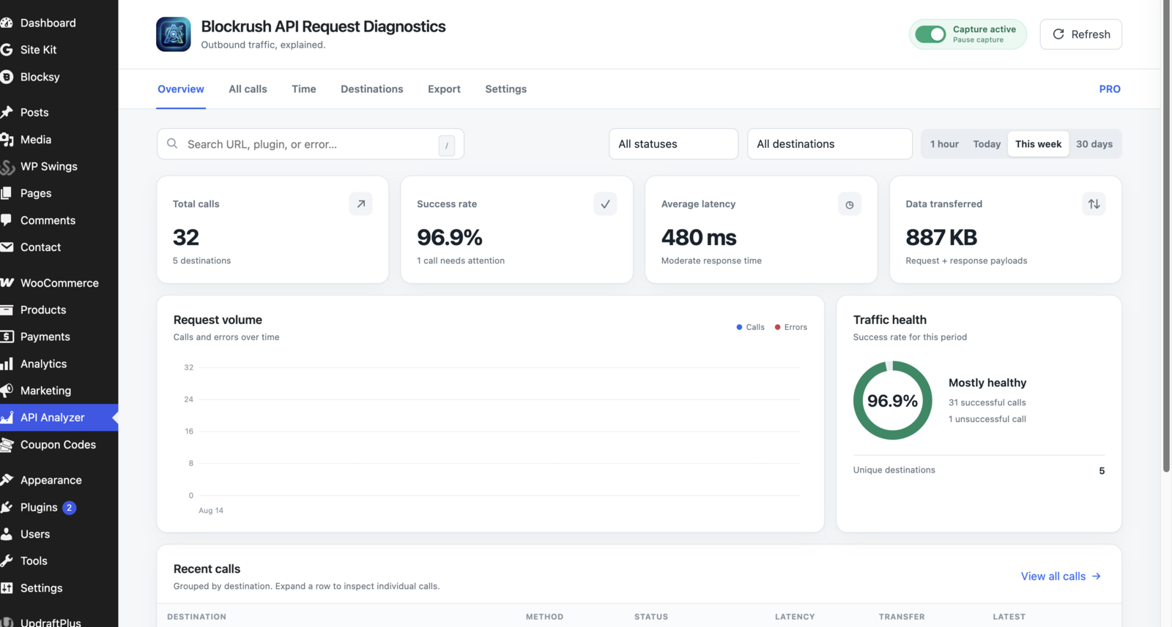Click the Latest column header
Viewport: 1172px width, 627px height.
coord(1009,617)
